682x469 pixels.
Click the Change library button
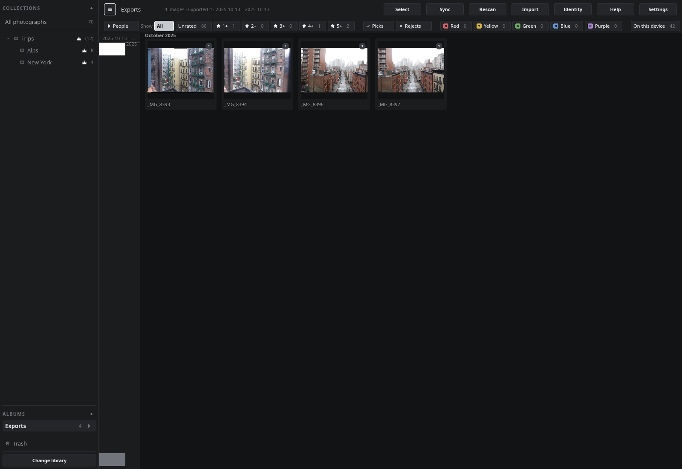49,460
